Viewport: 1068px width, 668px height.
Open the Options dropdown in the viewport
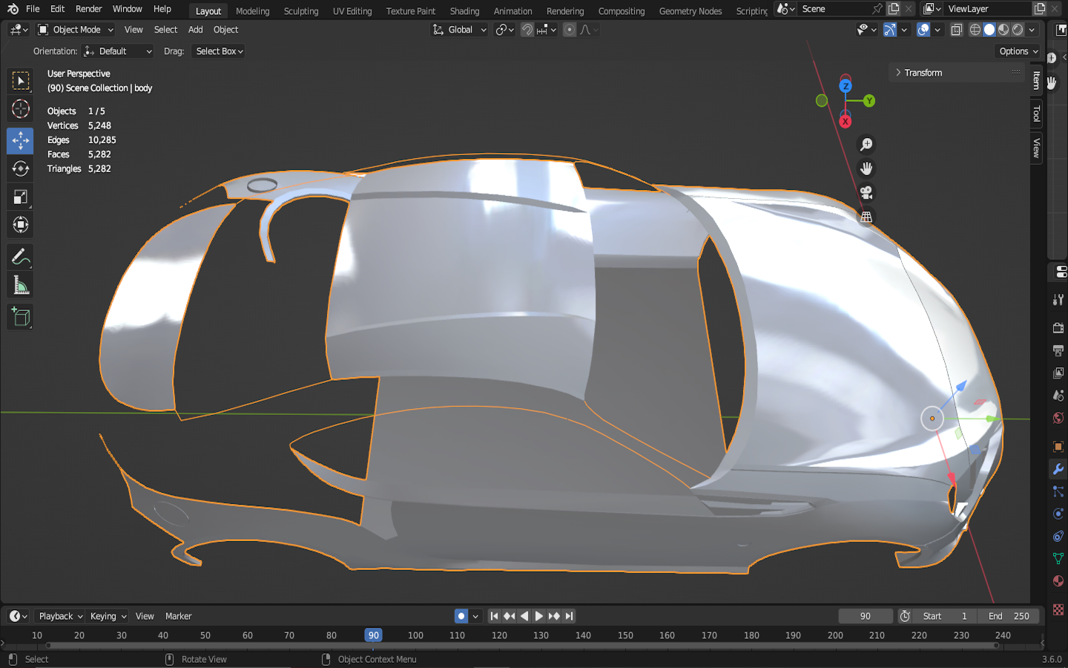pos(1018,51)
